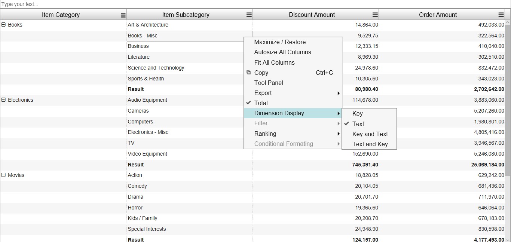This screenshot has width=511, height=242.
Task: Open the Discount Amount column menu icon
Action: click(x=375, y=15)
